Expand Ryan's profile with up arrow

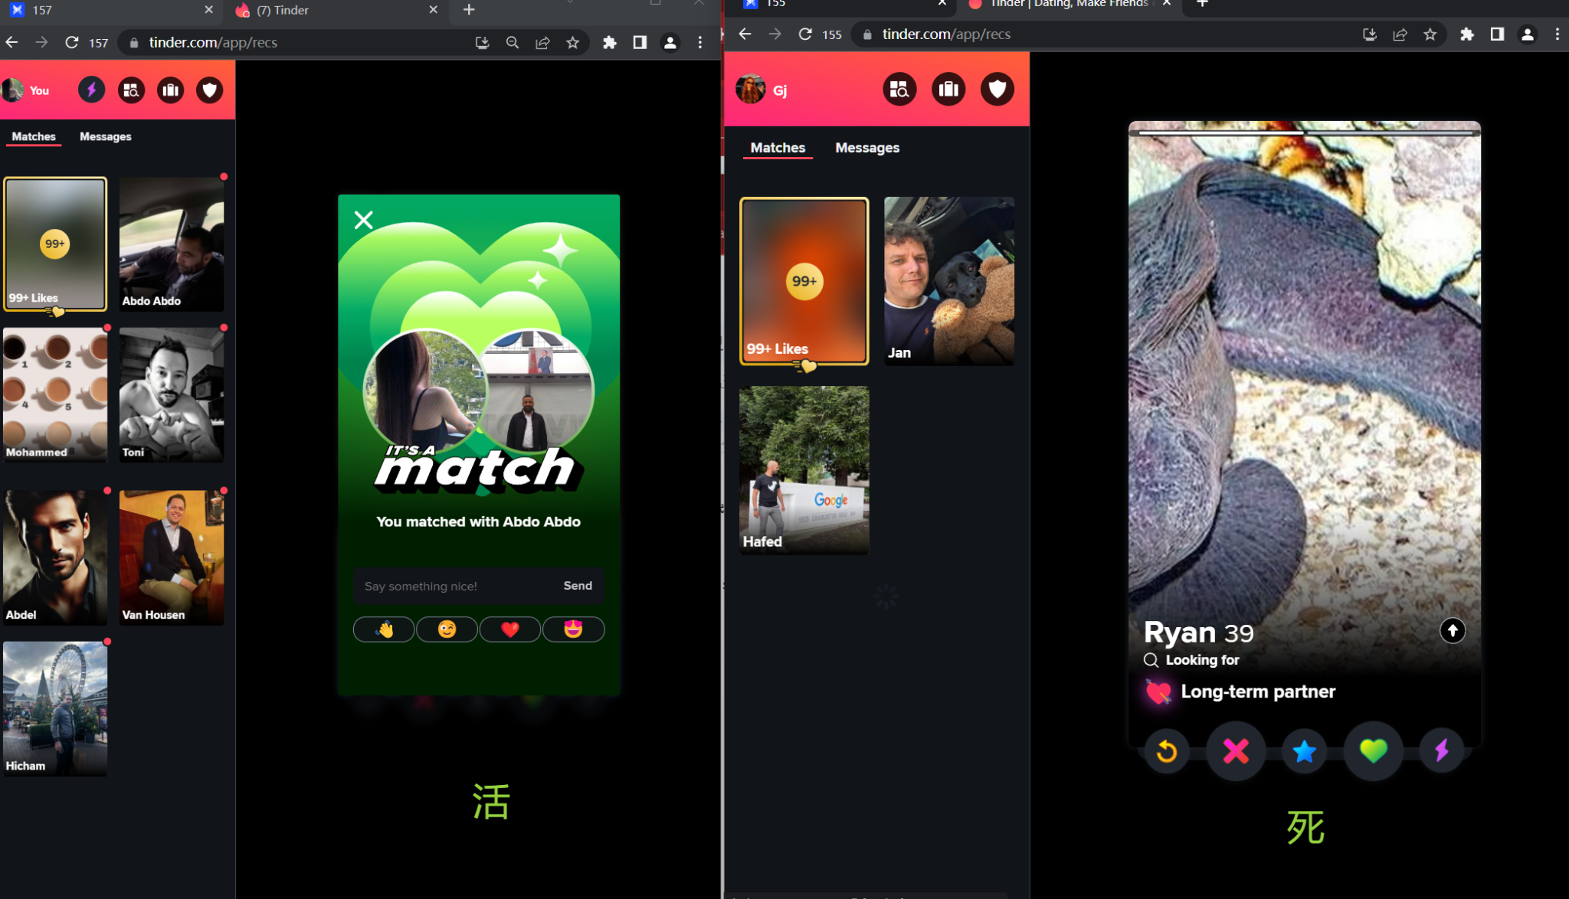click(1452, 631)
